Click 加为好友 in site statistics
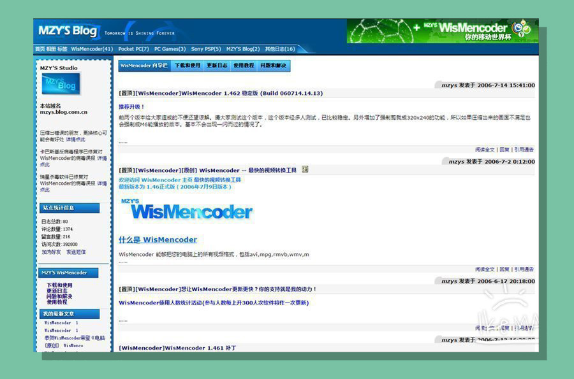The image size is (574, 379). tap(51, 252)
